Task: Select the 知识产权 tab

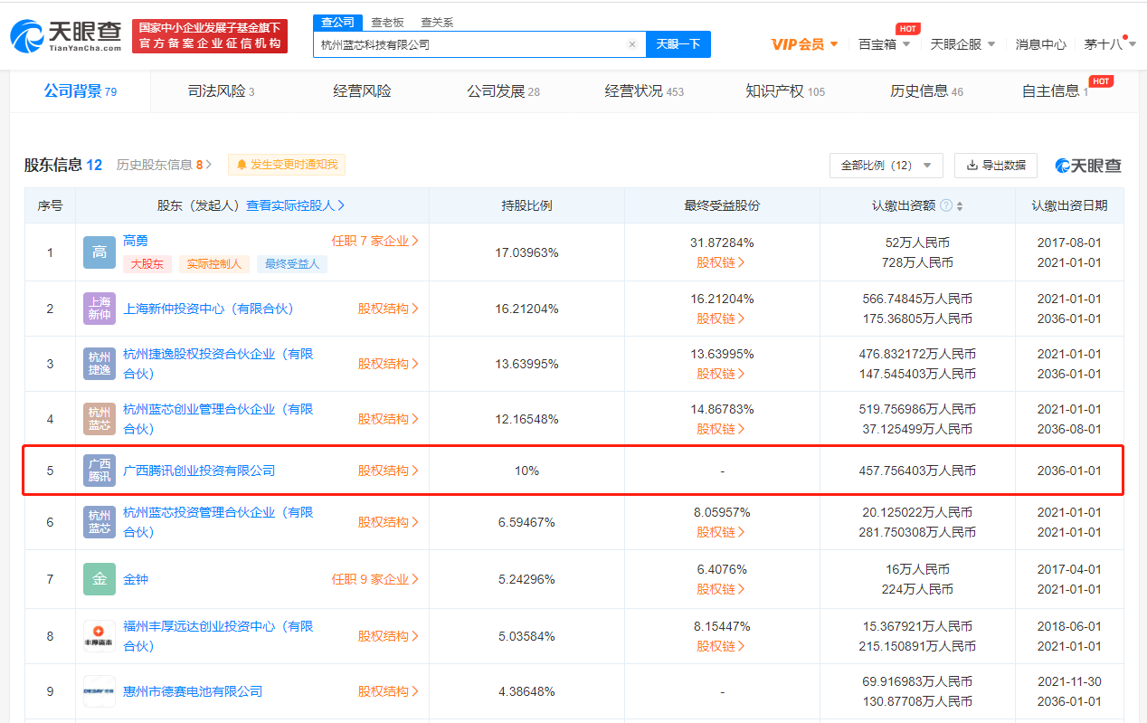Action: pos(785,91)
